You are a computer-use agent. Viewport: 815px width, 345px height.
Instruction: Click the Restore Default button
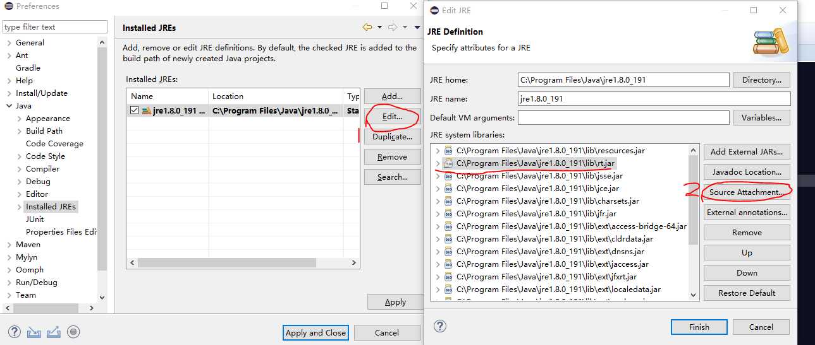coord(747,293)
